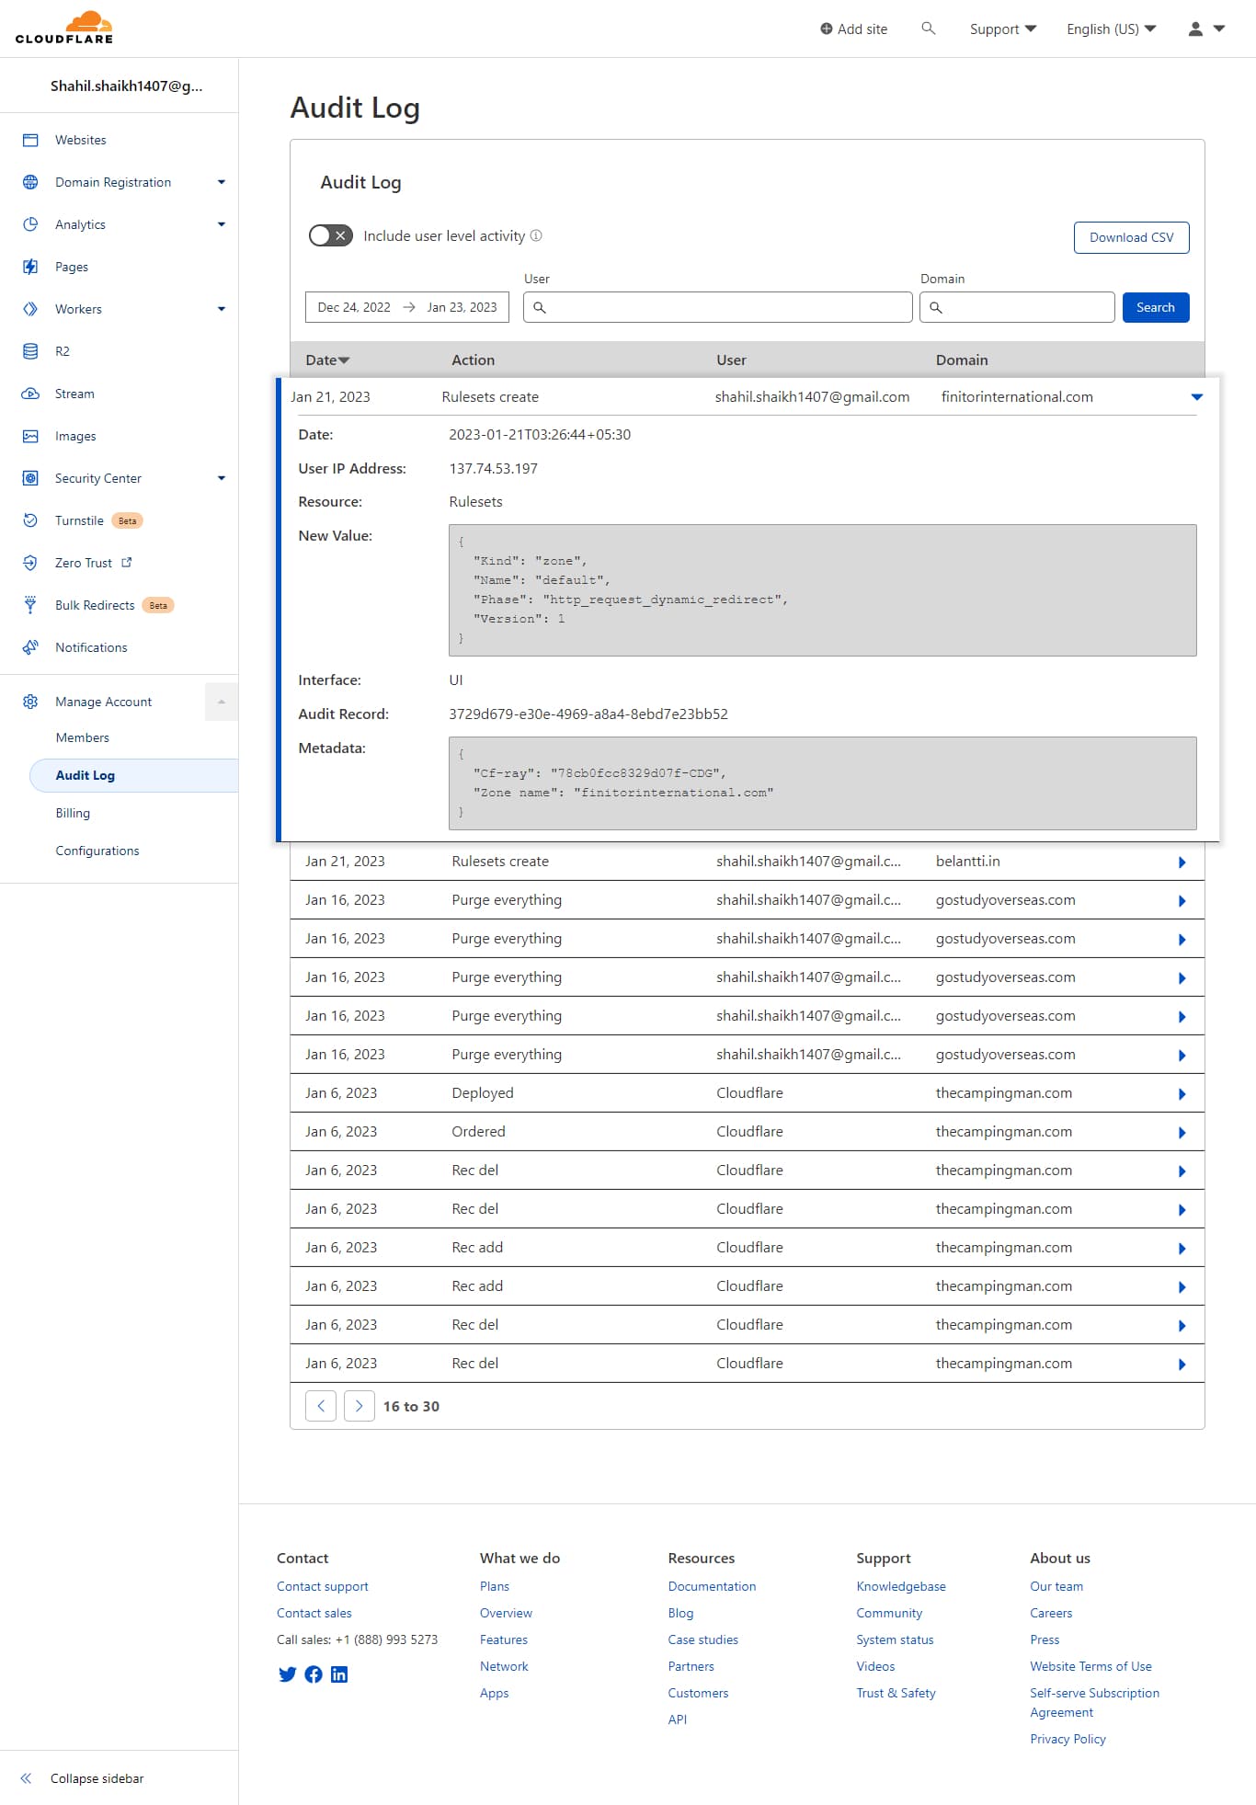Go to the previous page of results

click(x=321, y=1406)
